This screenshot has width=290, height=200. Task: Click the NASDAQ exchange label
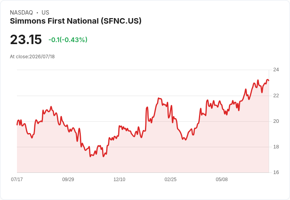tap(21, 12)
